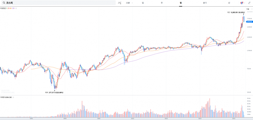Select the orange 60 moving average value

click(10, 8)
